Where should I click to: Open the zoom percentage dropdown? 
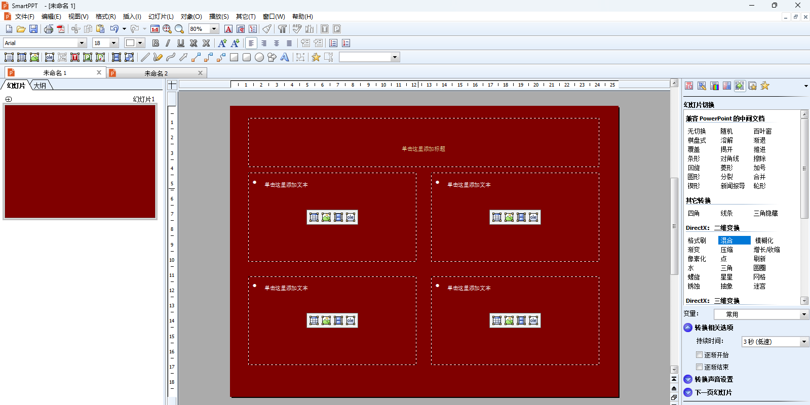tap(214, 29)
